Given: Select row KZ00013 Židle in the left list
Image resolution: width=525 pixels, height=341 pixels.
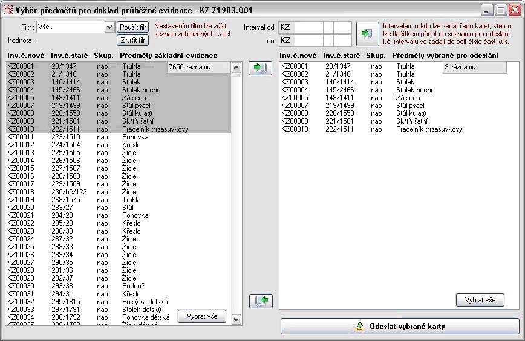Looking at the screenshot, I should point(118,153).
